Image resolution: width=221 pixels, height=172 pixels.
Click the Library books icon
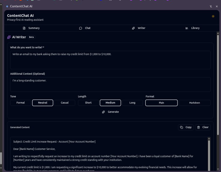187,28
